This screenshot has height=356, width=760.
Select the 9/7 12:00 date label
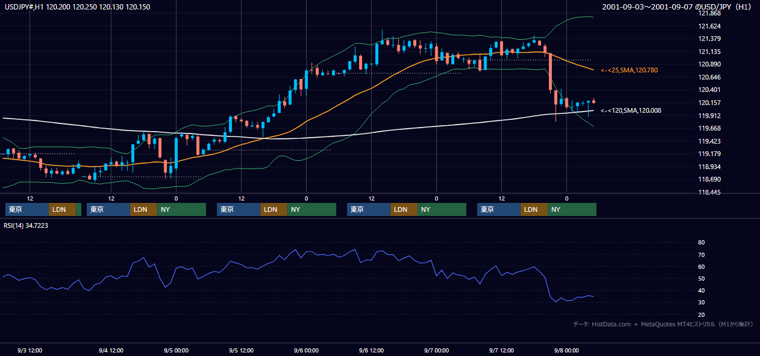(501, 350)
